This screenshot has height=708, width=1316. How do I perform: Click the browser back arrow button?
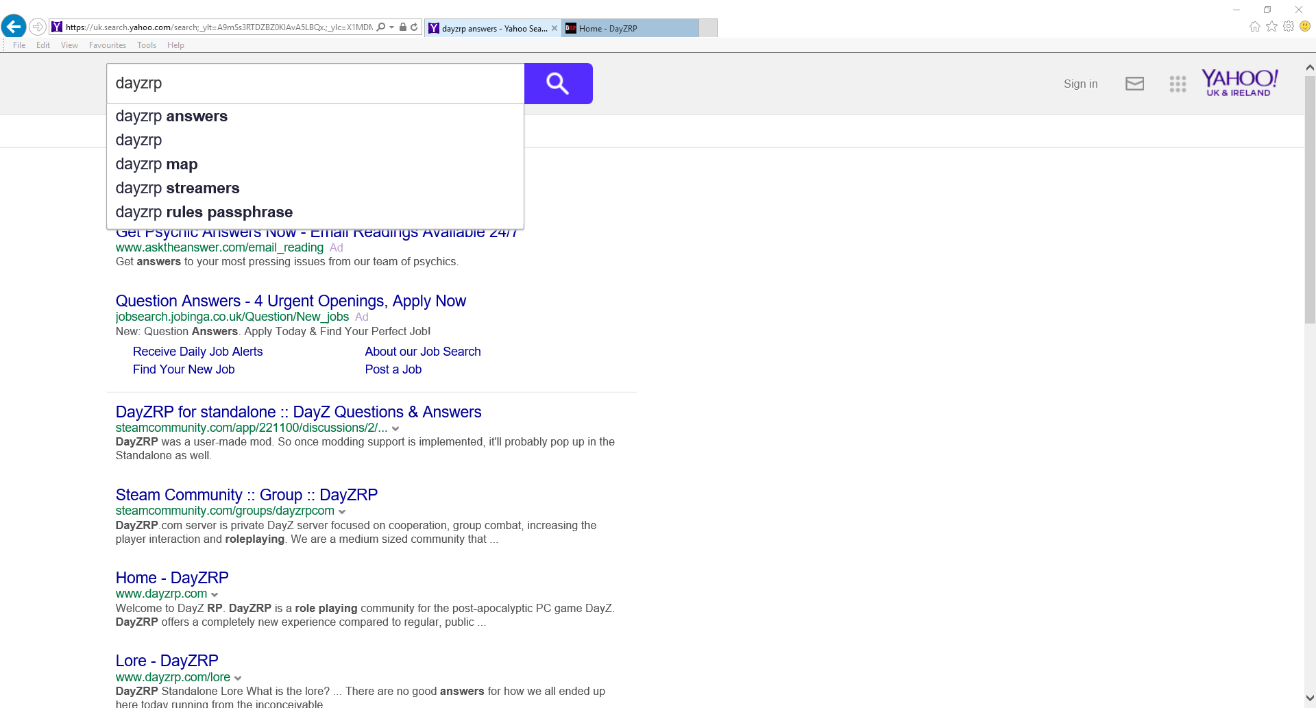(x=14, y=27)
